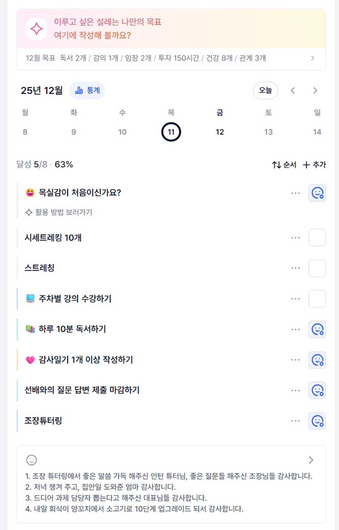Click the 오늘 today button
Viewport: 339px width, 530px height.
point(265,91)
